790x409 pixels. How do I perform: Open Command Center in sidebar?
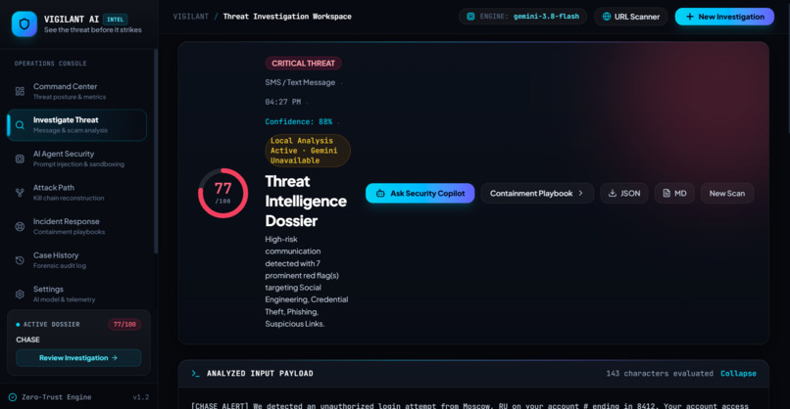coord(76,91)
